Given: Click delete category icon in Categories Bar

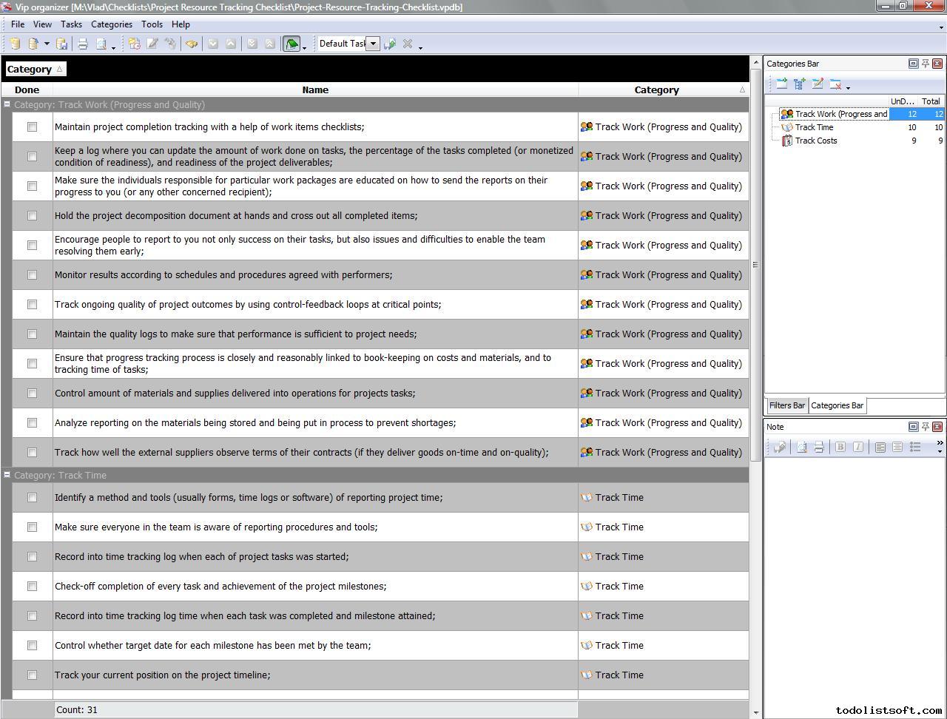Looking at the screenshot, I should [835, 84].
